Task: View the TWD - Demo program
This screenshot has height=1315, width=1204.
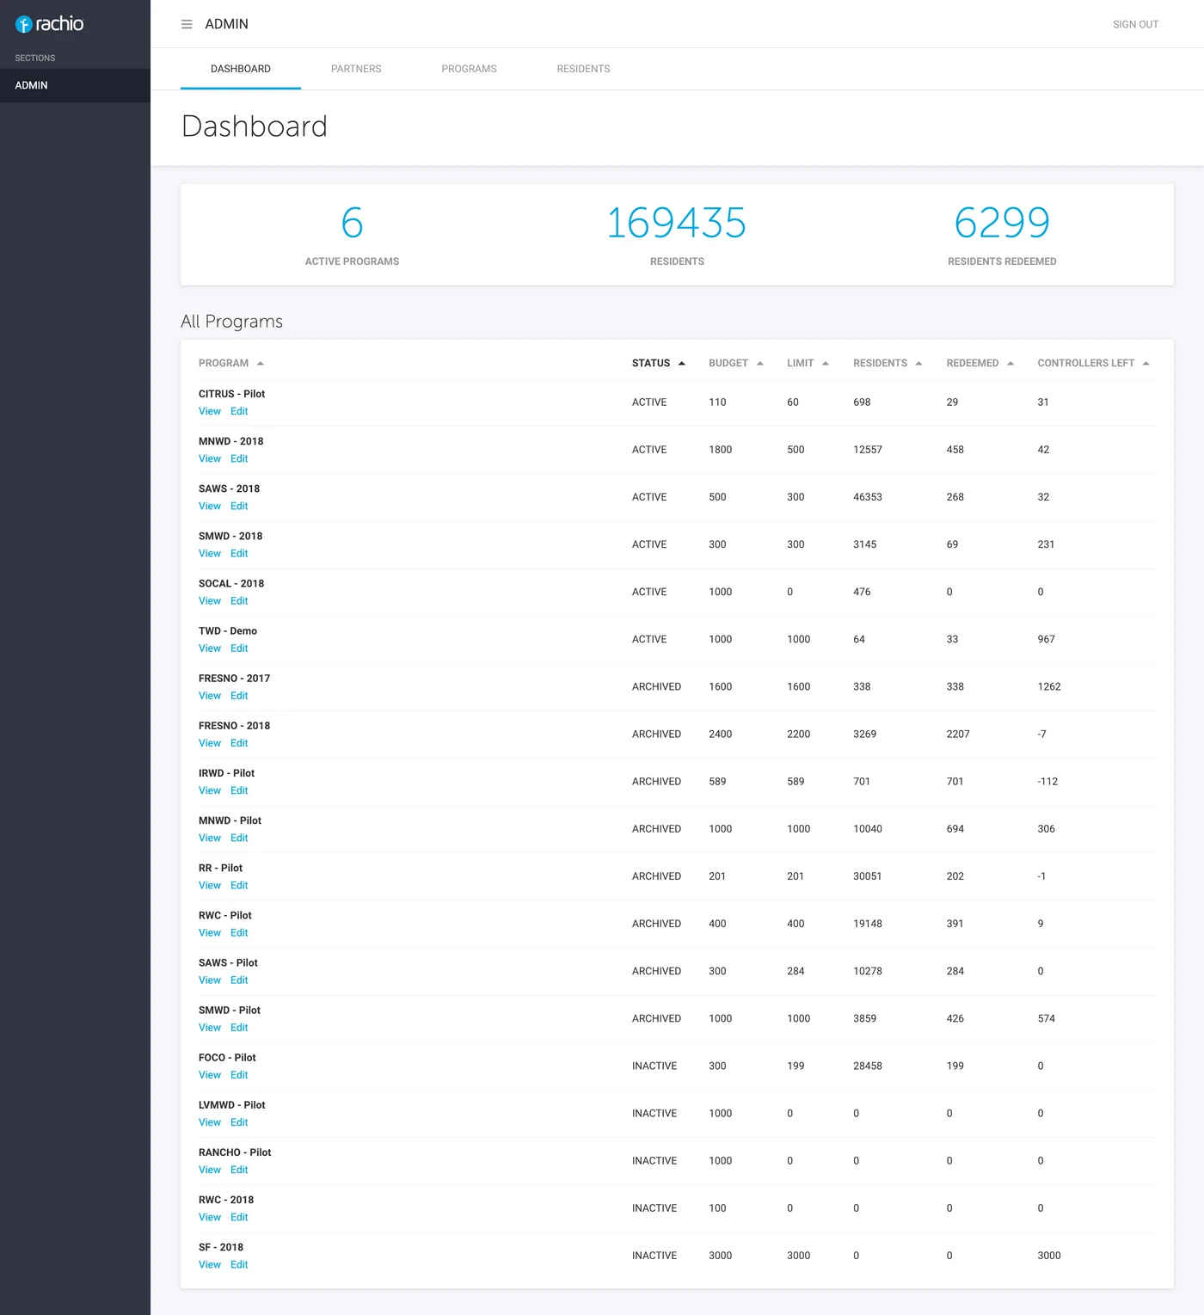Action: [x=210, y=648]
